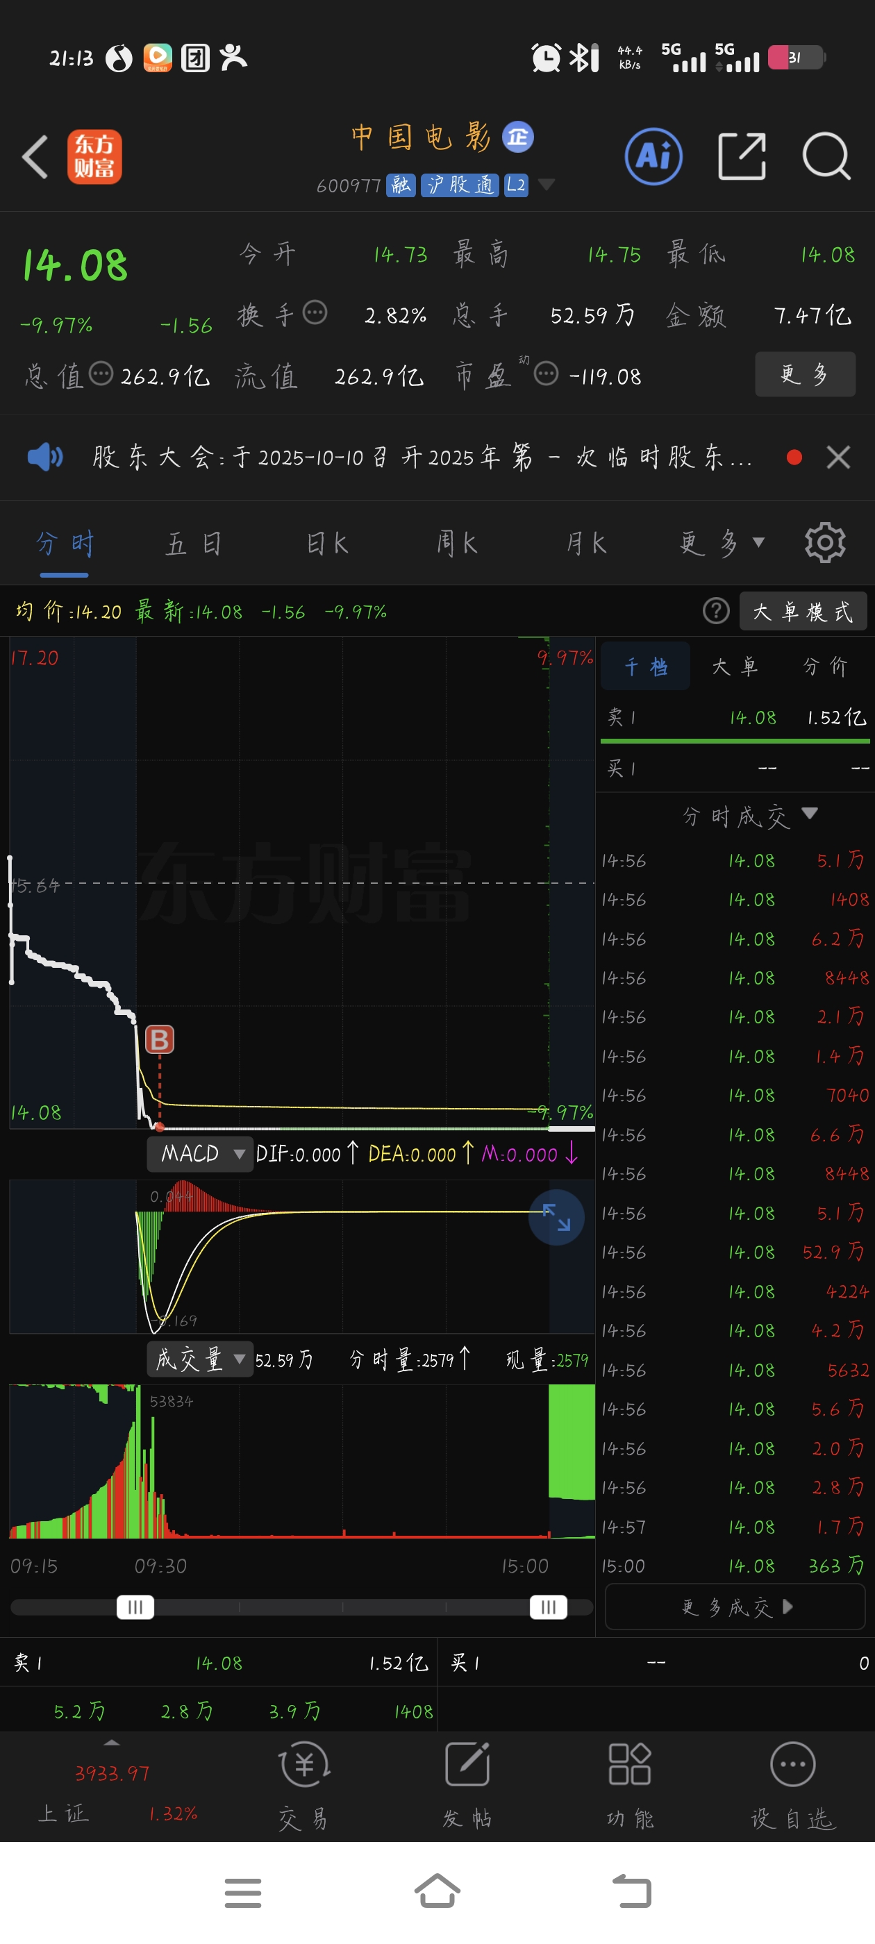
Task: Tap Android back navigation button
Action: (x=631, y=1892)
